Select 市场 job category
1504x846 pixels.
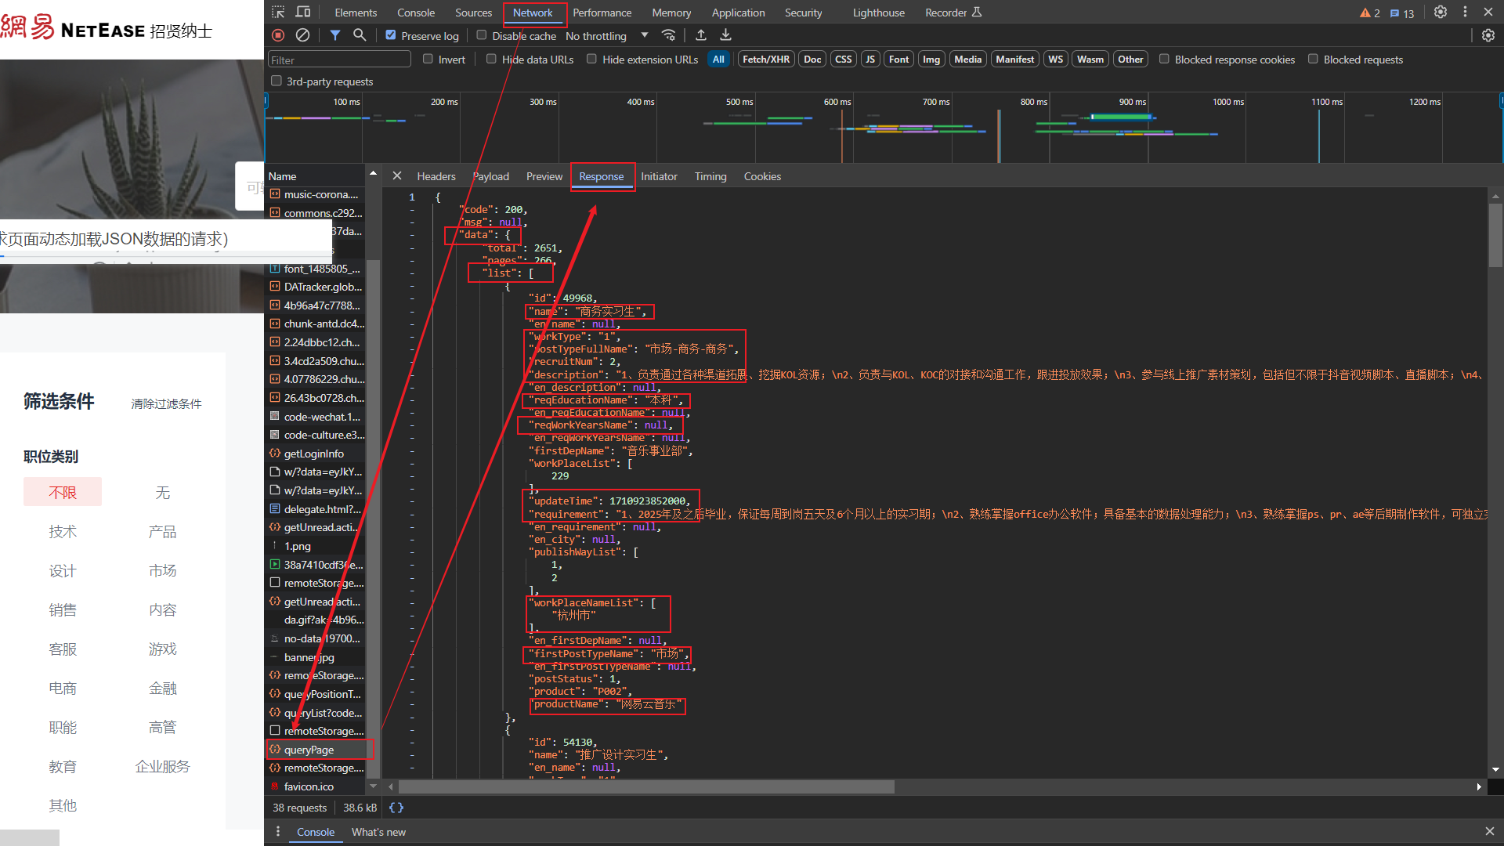163,570
